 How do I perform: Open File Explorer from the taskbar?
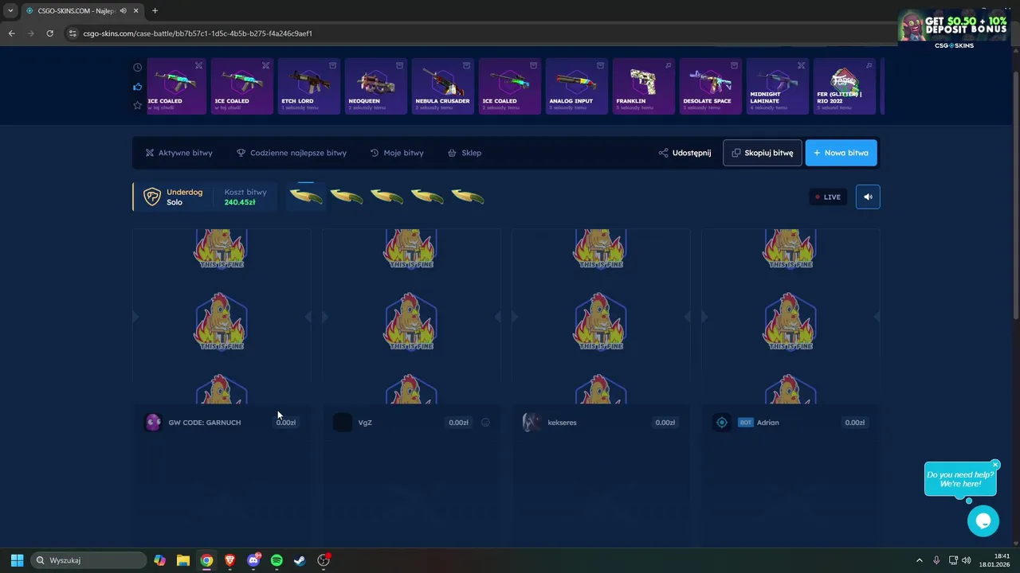(x=183, y=560)
